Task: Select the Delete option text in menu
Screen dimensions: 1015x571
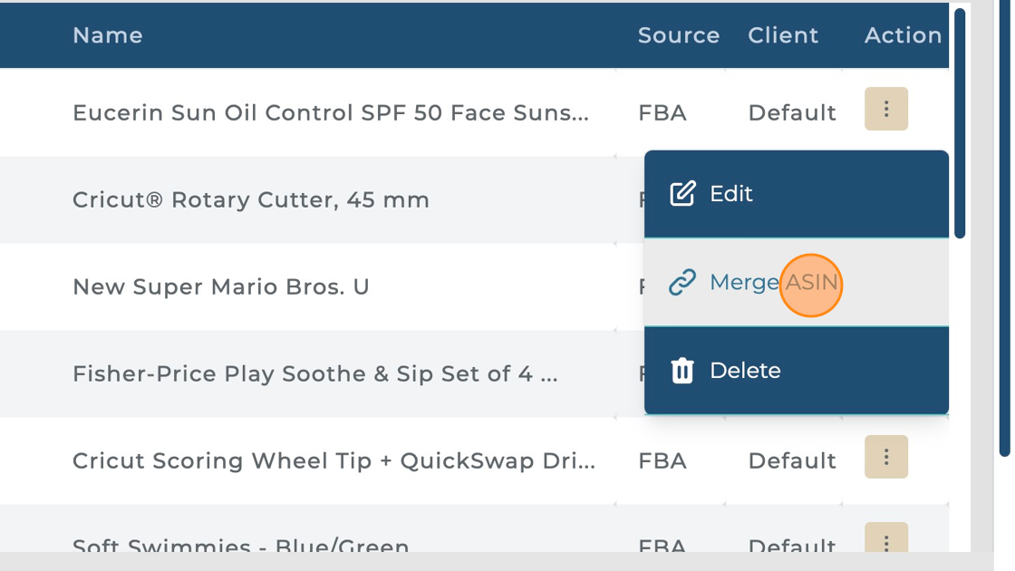Action: pyautogui.click(x=745, y=371)
